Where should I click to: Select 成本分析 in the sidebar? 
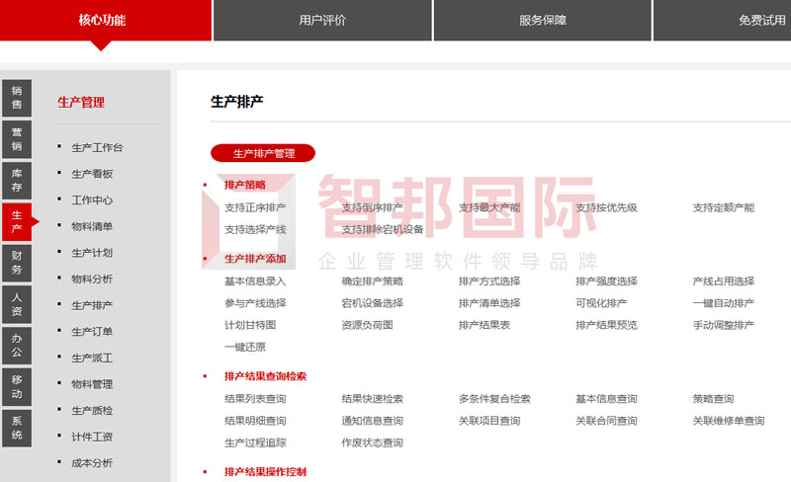[x=92, y=463]
